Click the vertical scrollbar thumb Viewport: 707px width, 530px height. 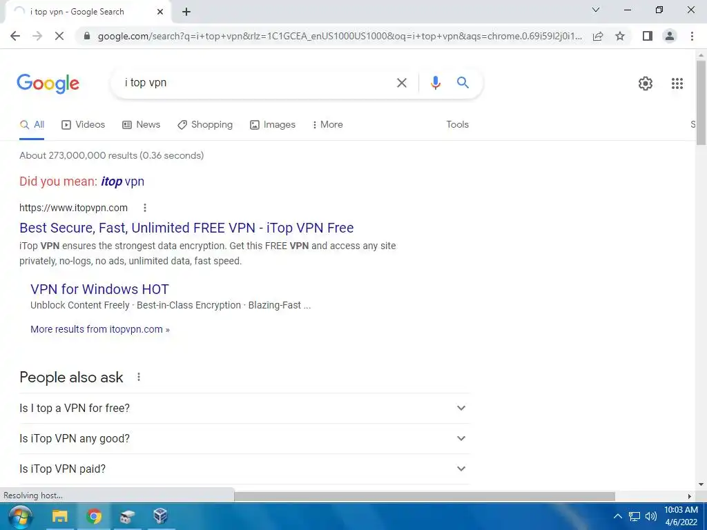click(x=701, y=103)
